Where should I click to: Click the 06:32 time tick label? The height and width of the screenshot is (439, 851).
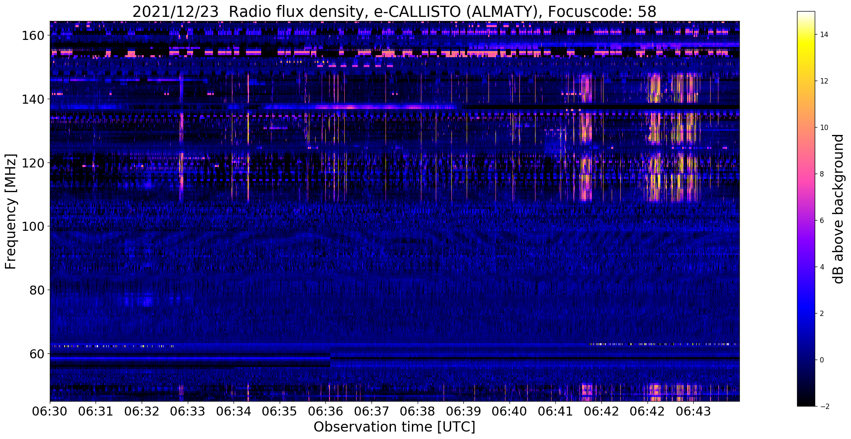pos(142,411)
